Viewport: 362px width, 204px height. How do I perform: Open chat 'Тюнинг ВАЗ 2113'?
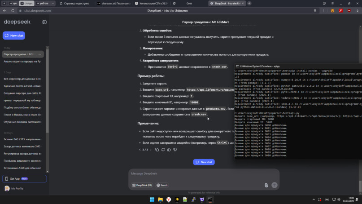(x=22, y=139)
